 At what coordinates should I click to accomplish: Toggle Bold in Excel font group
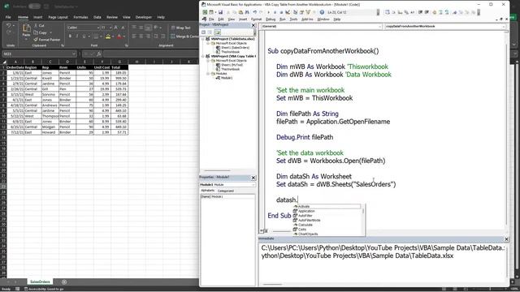click(x=70, y=36)
